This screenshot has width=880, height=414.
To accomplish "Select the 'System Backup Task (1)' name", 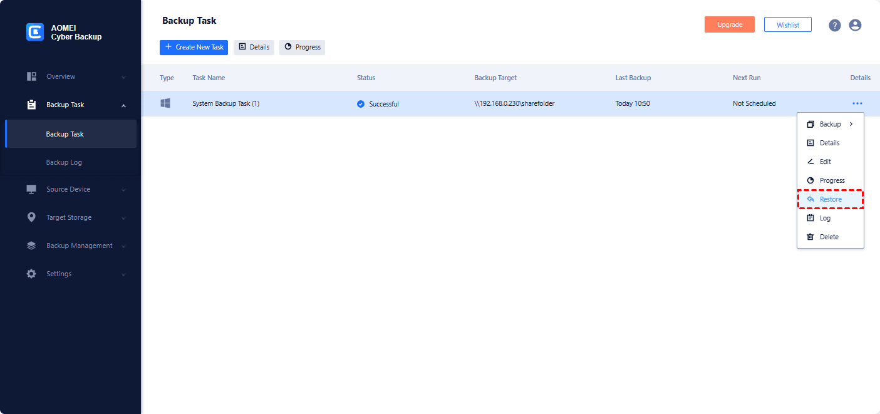I will 225,103.
